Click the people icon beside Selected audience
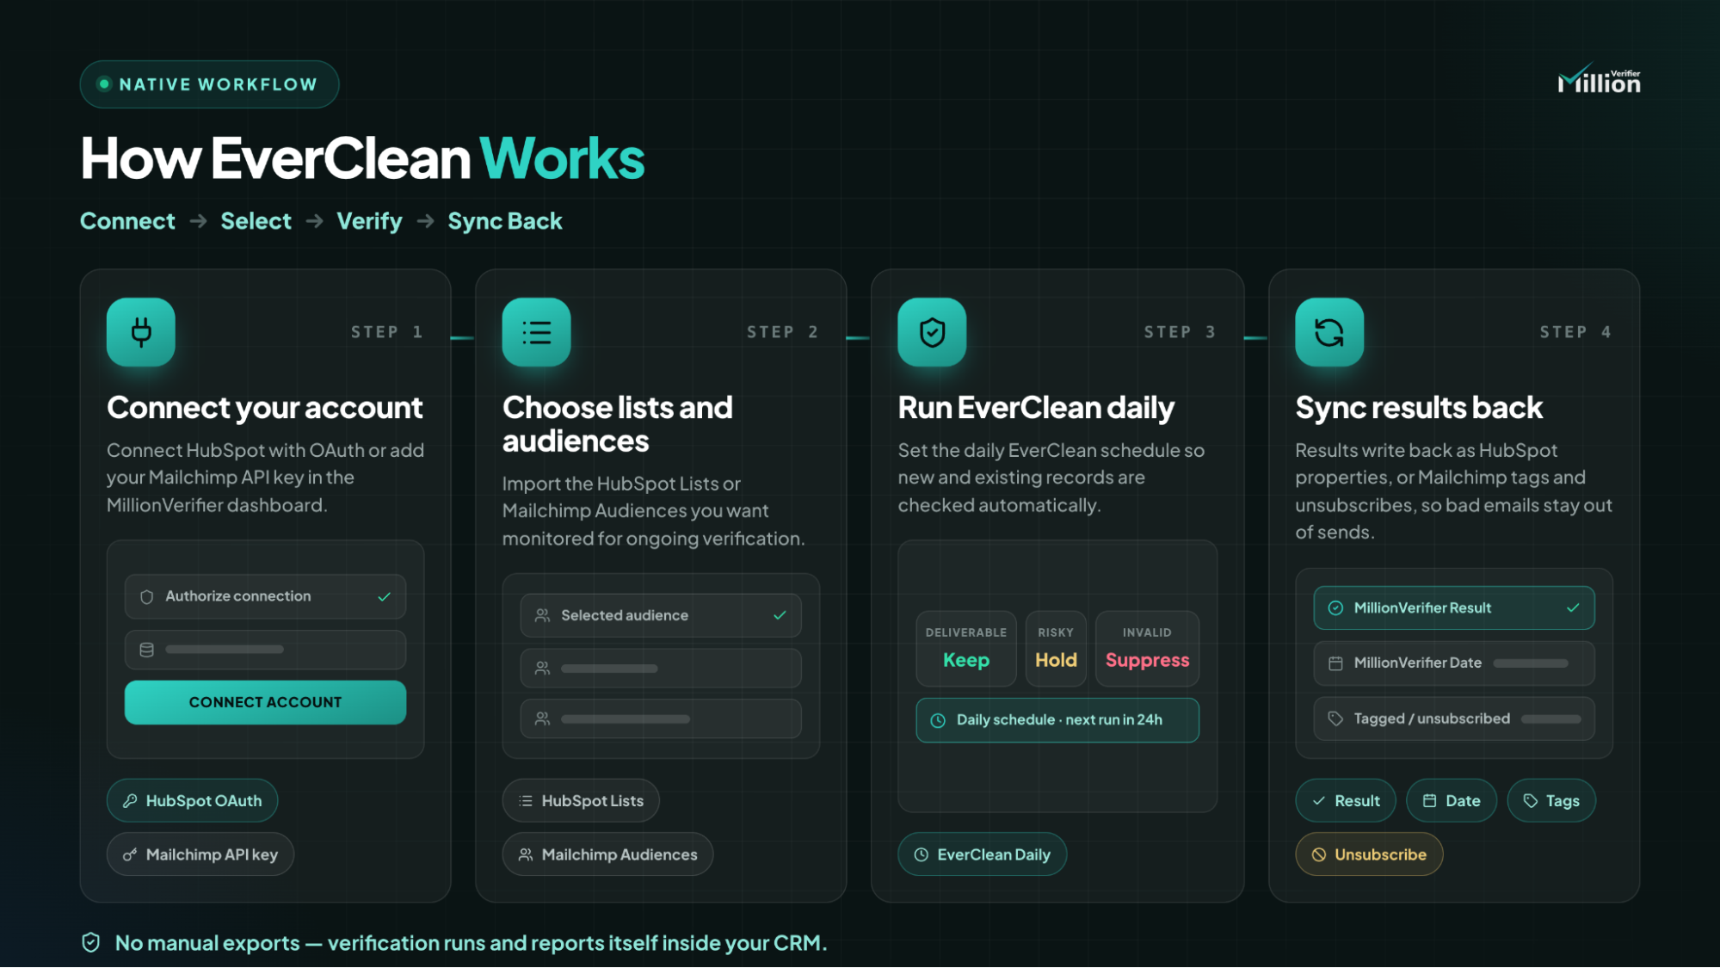Screen dimensions: 1720x968 click(x=543, y=615)
